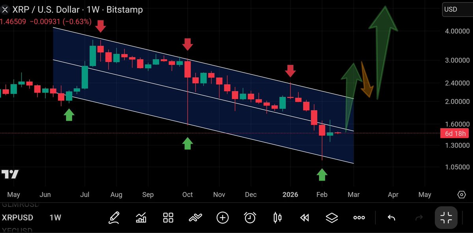Change the 1W interval in toolbar
473x233 pixels.
click(x=55, y=218)
